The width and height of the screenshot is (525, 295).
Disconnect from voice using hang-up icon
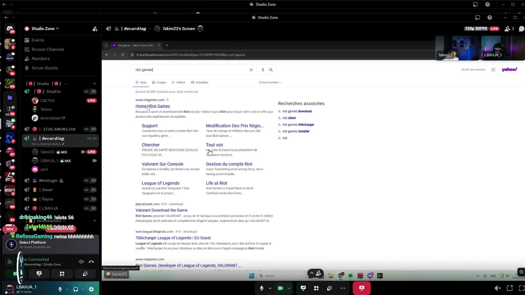[91, 262]
